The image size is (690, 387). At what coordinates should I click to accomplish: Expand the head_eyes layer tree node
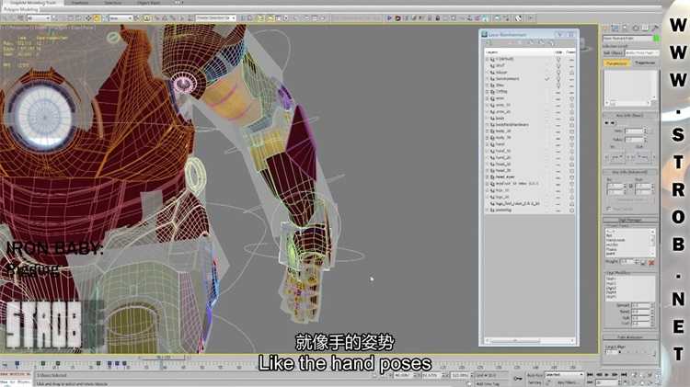487,177
